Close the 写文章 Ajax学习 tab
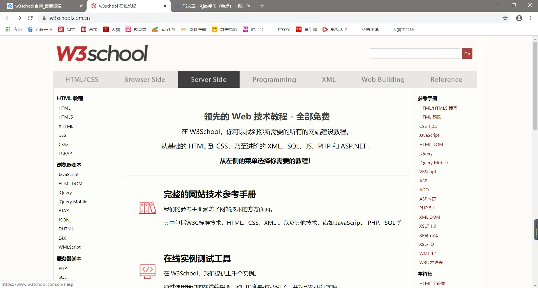 [x=249, y=6]
